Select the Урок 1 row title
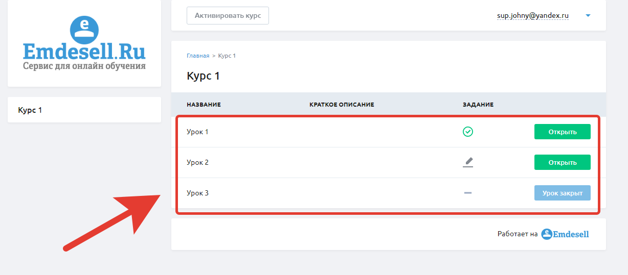The width and height of the screenshot is (628, 275). coord(197,132)
